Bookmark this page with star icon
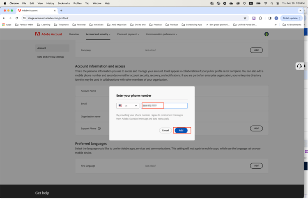Screen dimensions: 308x199 [245, 18]
